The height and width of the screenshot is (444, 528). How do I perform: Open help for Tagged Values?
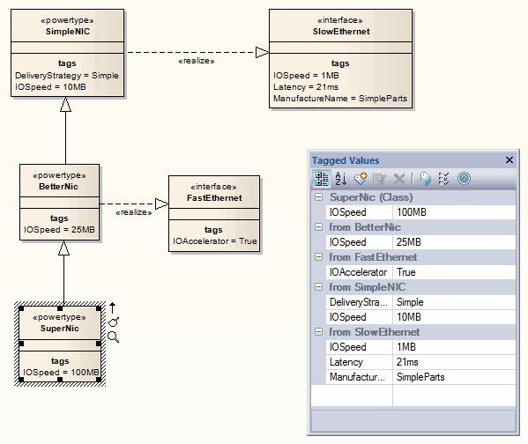coord(464,179)
